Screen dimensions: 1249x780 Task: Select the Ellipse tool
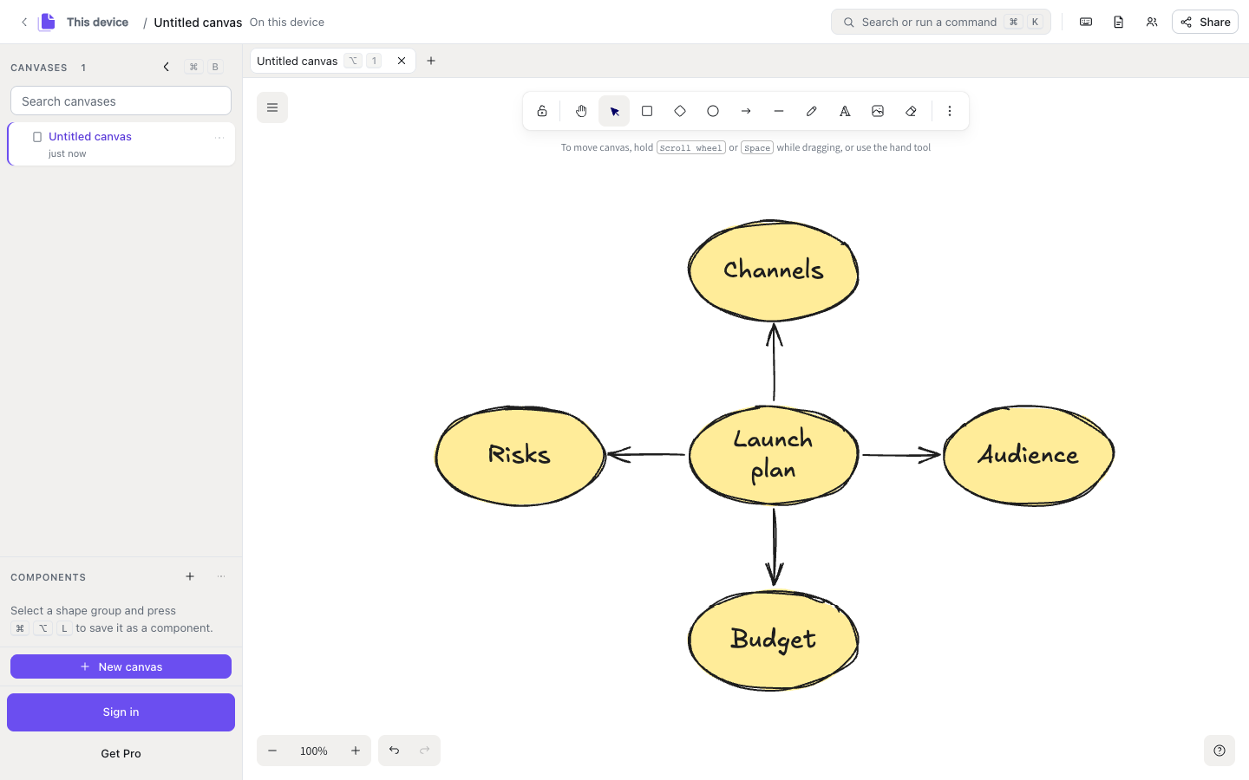713,111
